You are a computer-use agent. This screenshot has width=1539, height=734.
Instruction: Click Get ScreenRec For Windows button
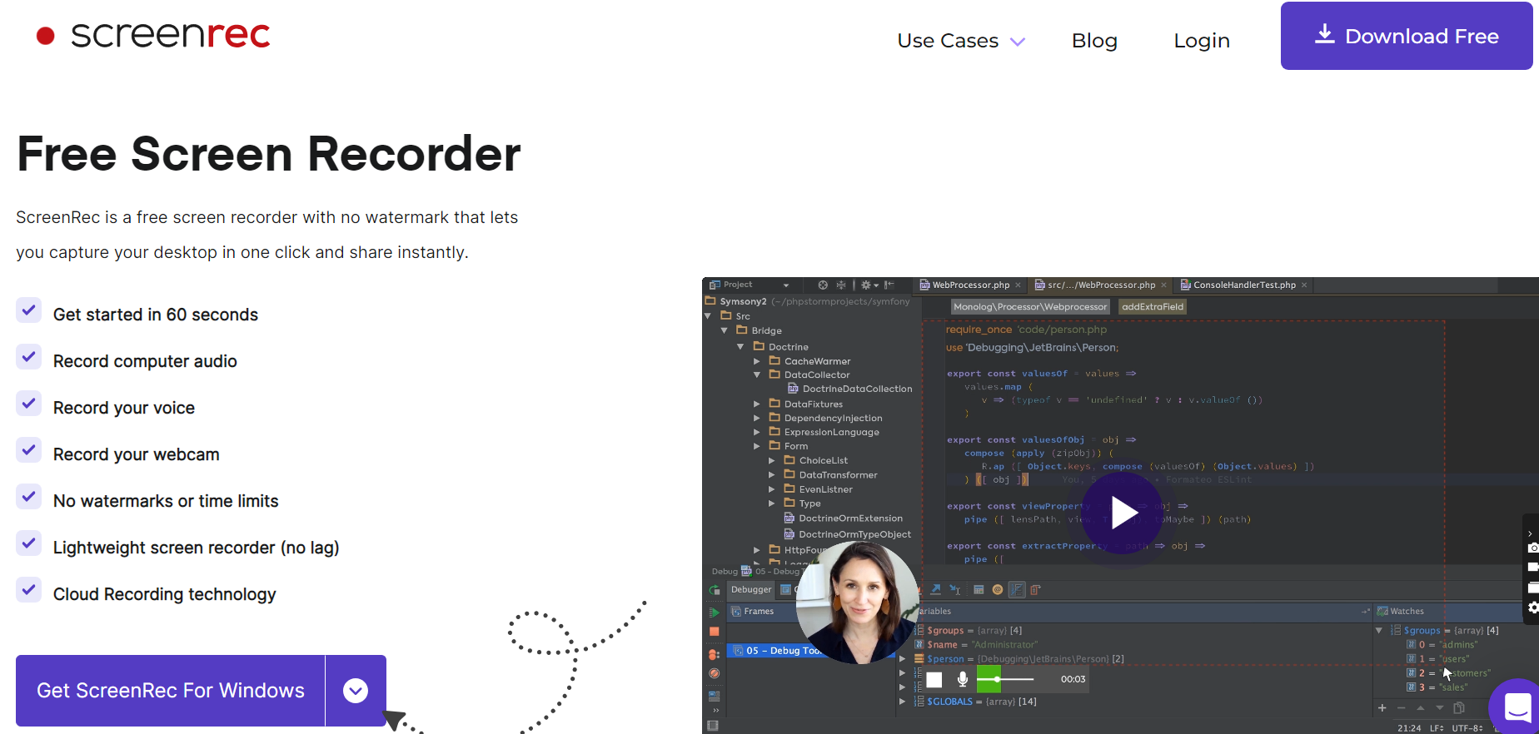tap(171, 691)
